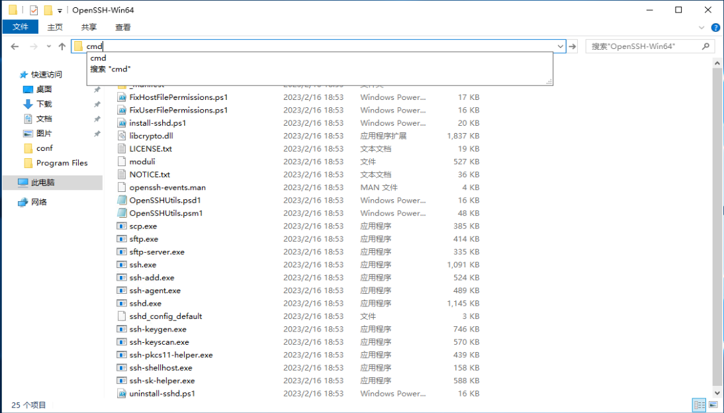Click the Properties quick access icon

coord(34,10)
